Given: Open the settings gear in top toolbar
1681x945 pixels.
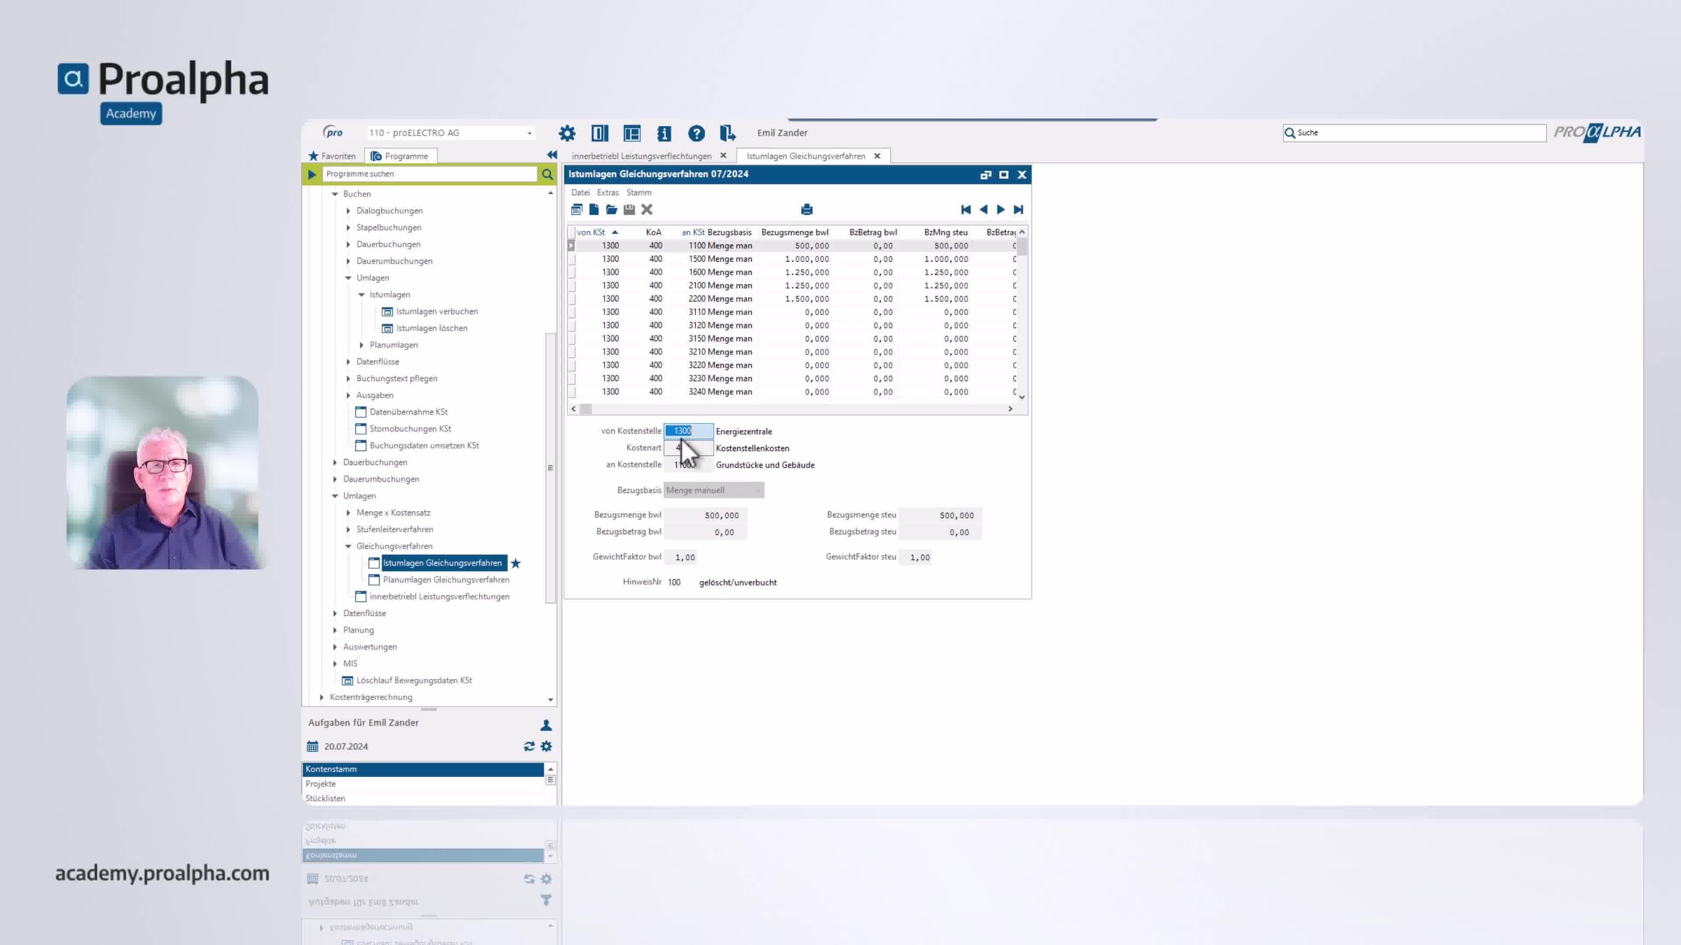Looking at the screenshot, I should [x=567, y=133].
